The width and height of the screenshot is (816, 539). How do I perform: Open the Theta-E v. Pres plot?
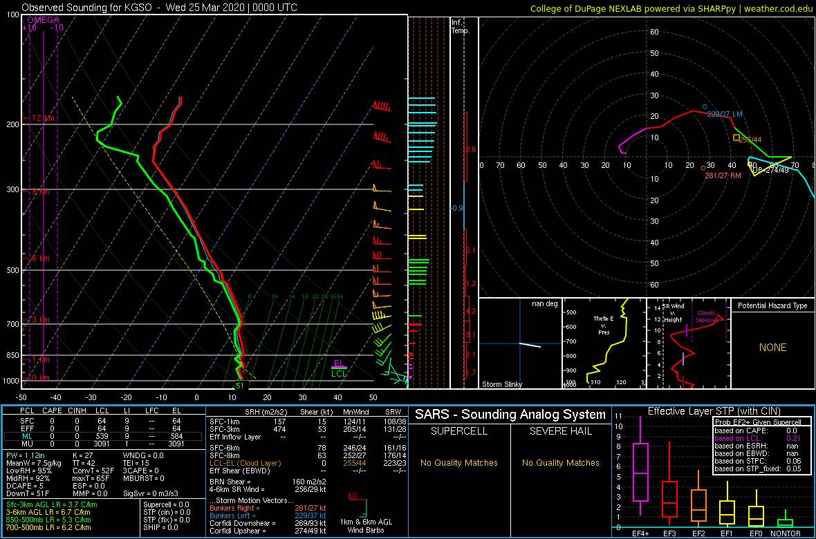(604, 343)
